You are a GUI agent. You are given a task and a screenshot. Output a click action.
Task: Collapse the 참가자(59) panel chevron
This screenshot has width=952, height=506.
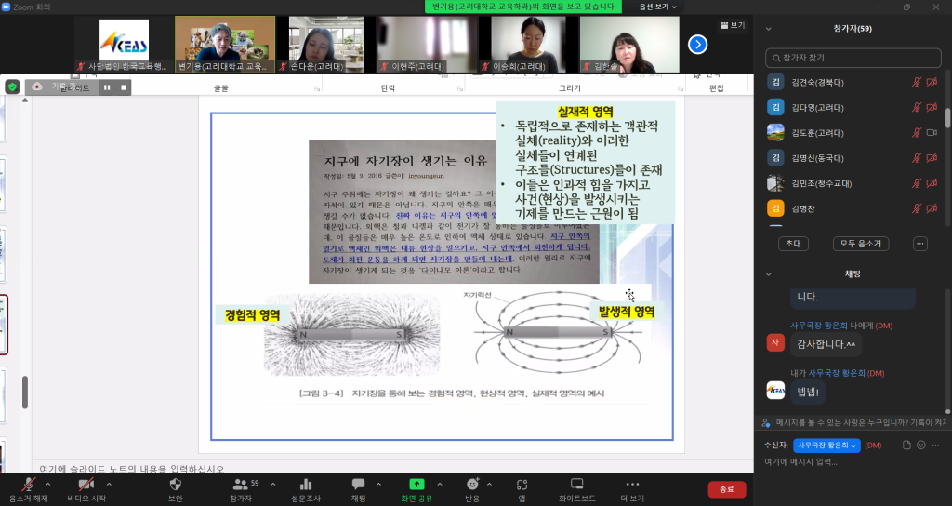click(768, 29)
